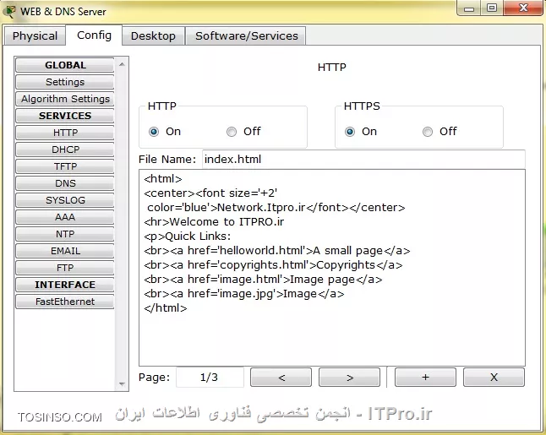
Task: Go to the next page
Action: 349,378
